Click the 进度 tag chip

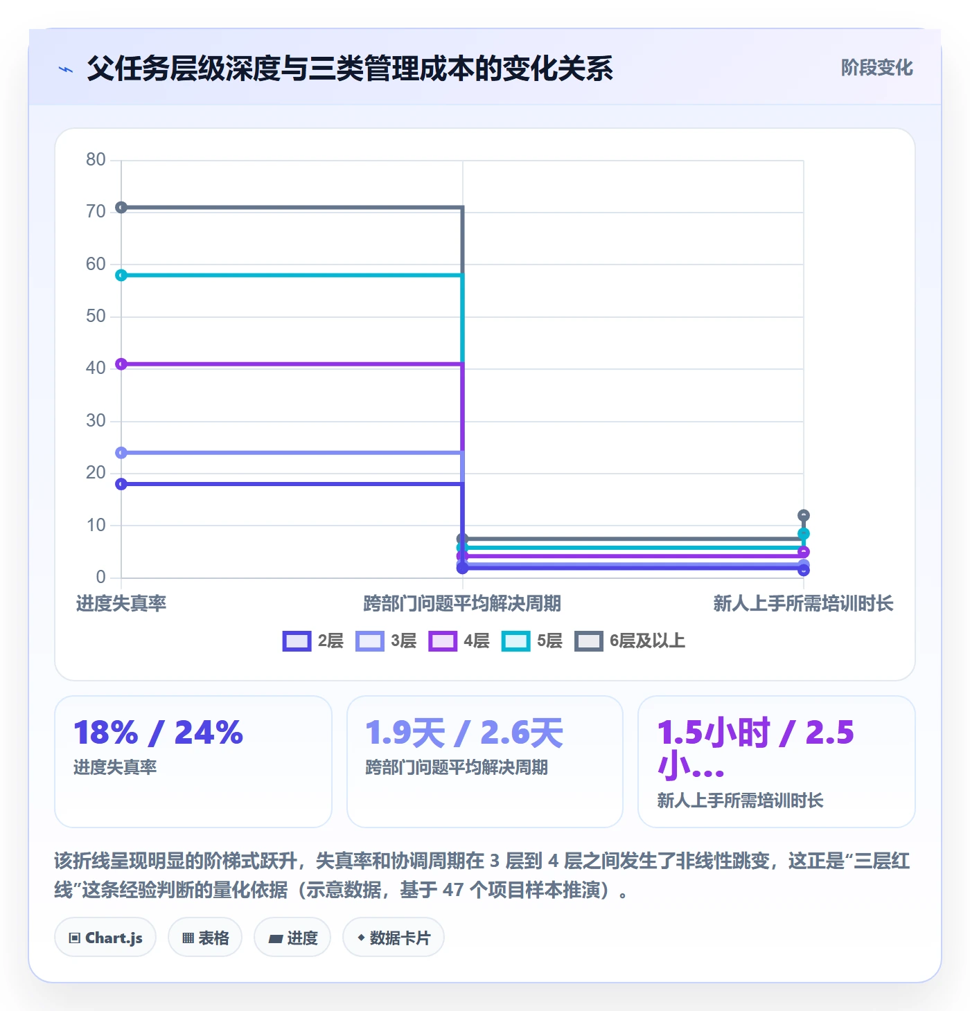click(292, 938)
